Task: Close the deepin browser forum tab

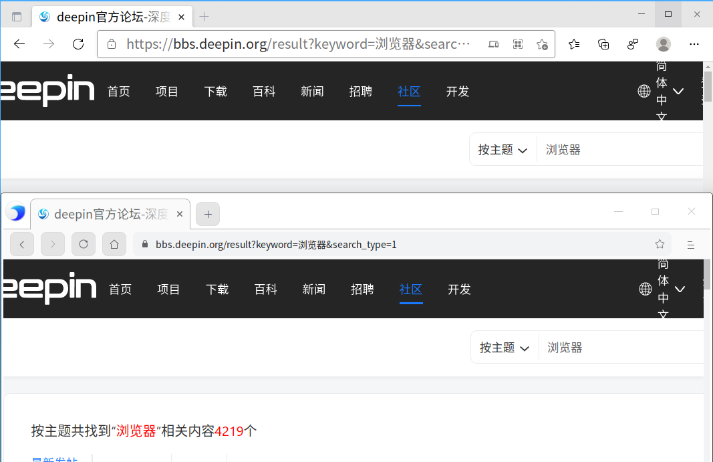Action: (x=180, y=214)
